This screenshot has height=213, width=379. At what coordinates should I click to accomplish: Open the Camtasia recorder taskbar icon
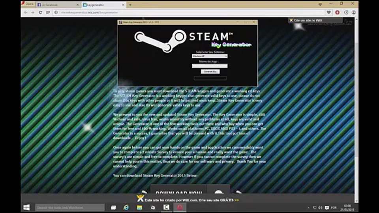click(x=166, y=207)
